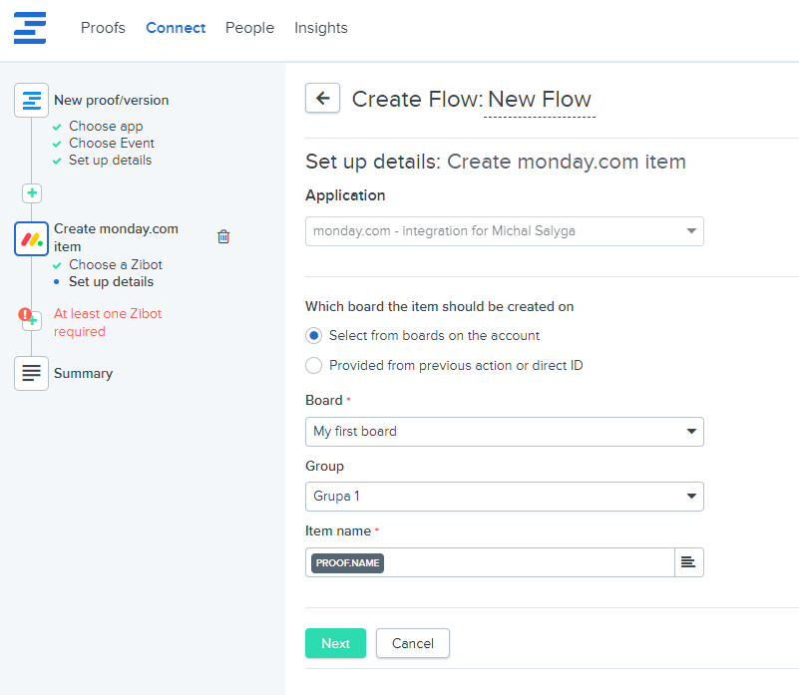Open the insert variable icon in Item name
The image size is (799, 695).
688,562
